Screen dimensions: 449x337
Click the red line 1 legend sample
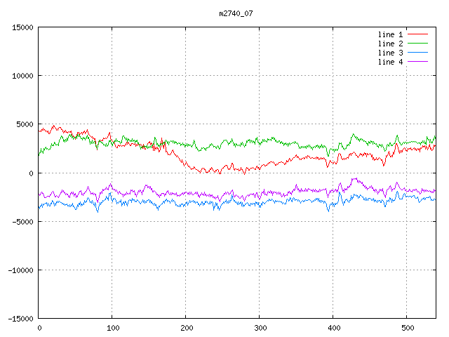click(x=418, y=34)
